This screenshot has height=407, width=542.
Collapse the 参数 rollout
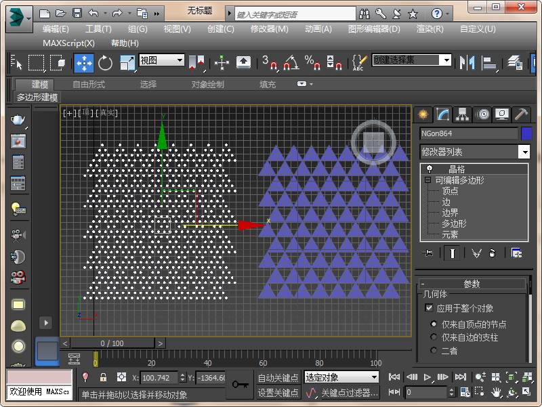(472, 284)
